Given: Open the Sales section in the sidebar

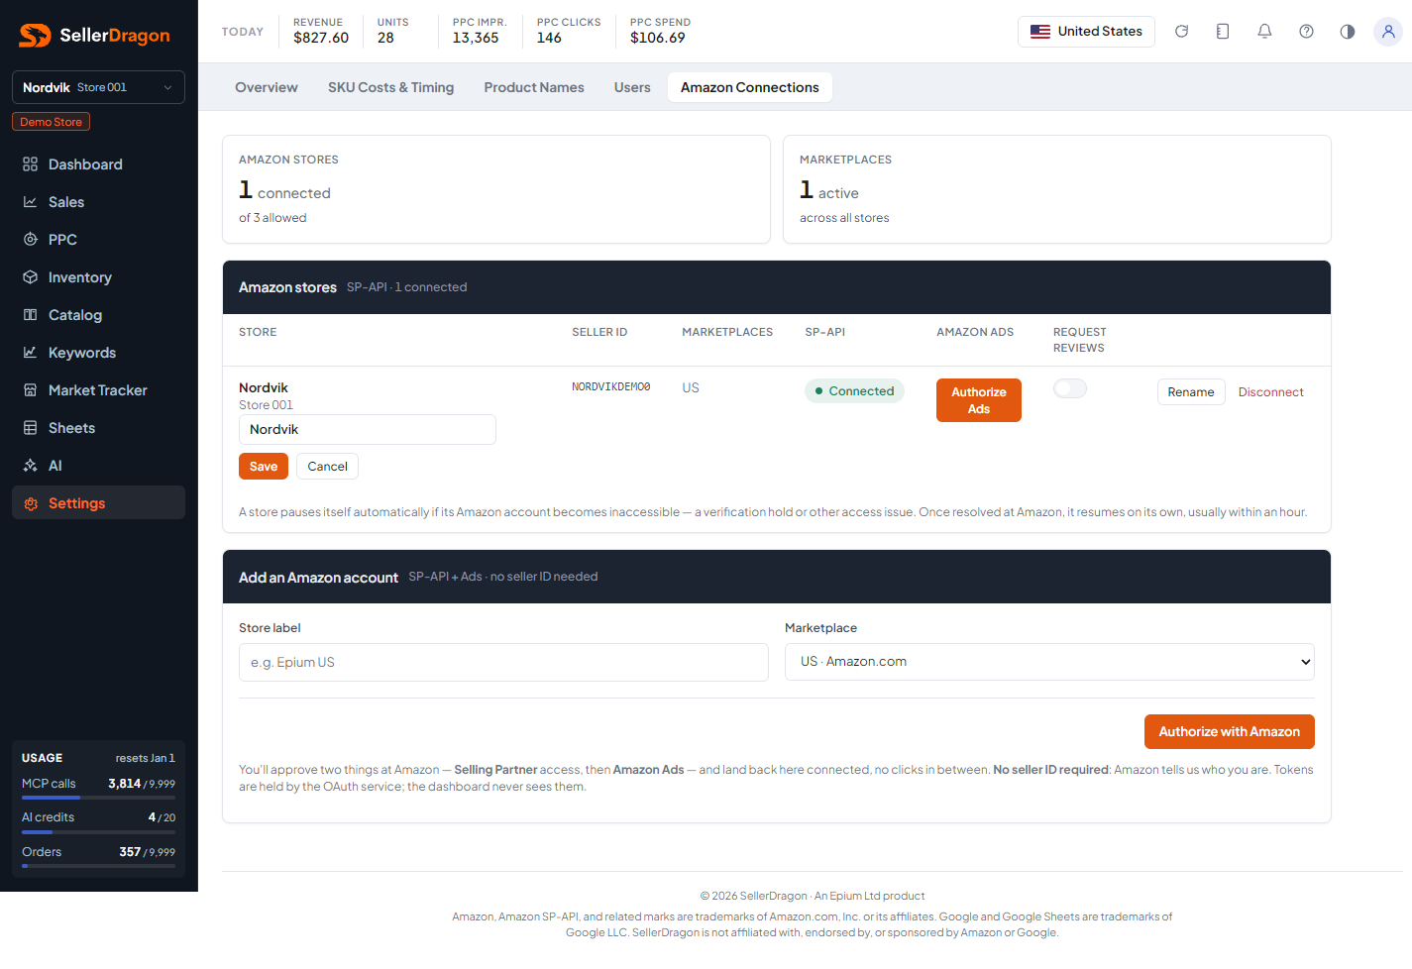Looking at the screenshot, I should coord(98,202).
